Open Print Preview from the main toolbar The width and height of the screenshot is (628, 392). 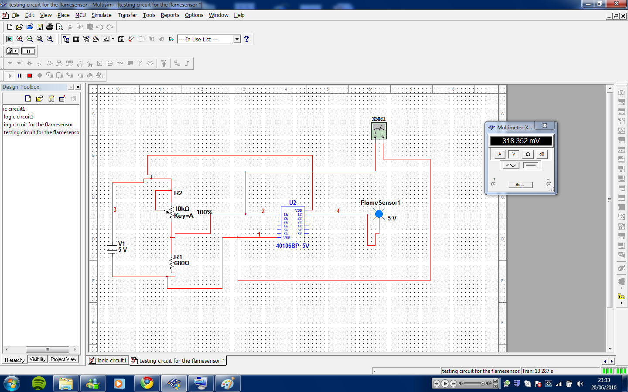[60, 27]
